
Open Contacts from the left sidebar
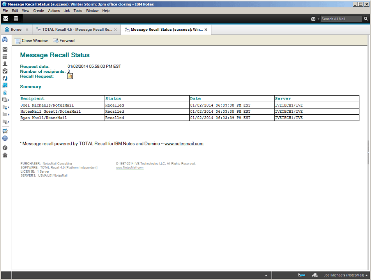[x=5, y=64]
